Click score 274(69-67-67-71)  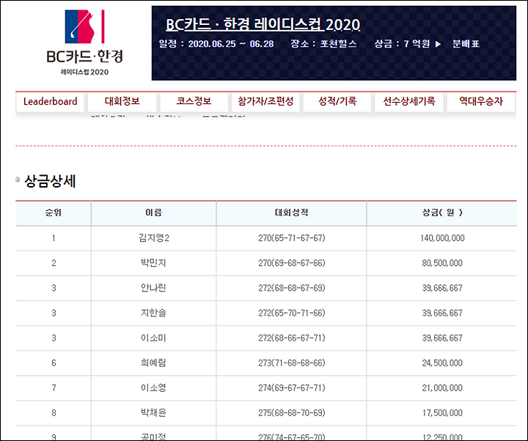(292, 388)
